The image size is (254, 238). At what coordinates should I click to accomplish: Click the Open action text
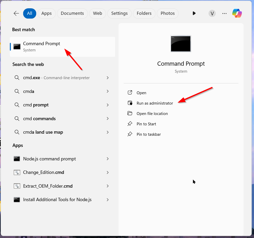click(x=142, y=93)
